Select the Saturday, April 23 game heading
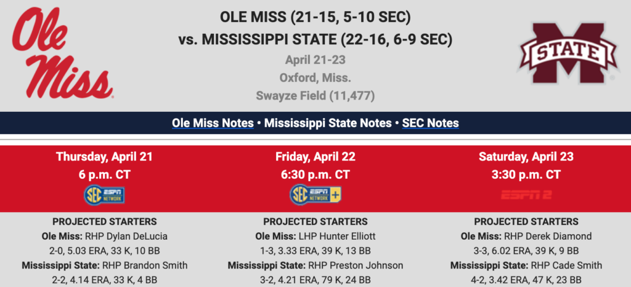Viewport: 631px width, 287px height. (526, 157)
